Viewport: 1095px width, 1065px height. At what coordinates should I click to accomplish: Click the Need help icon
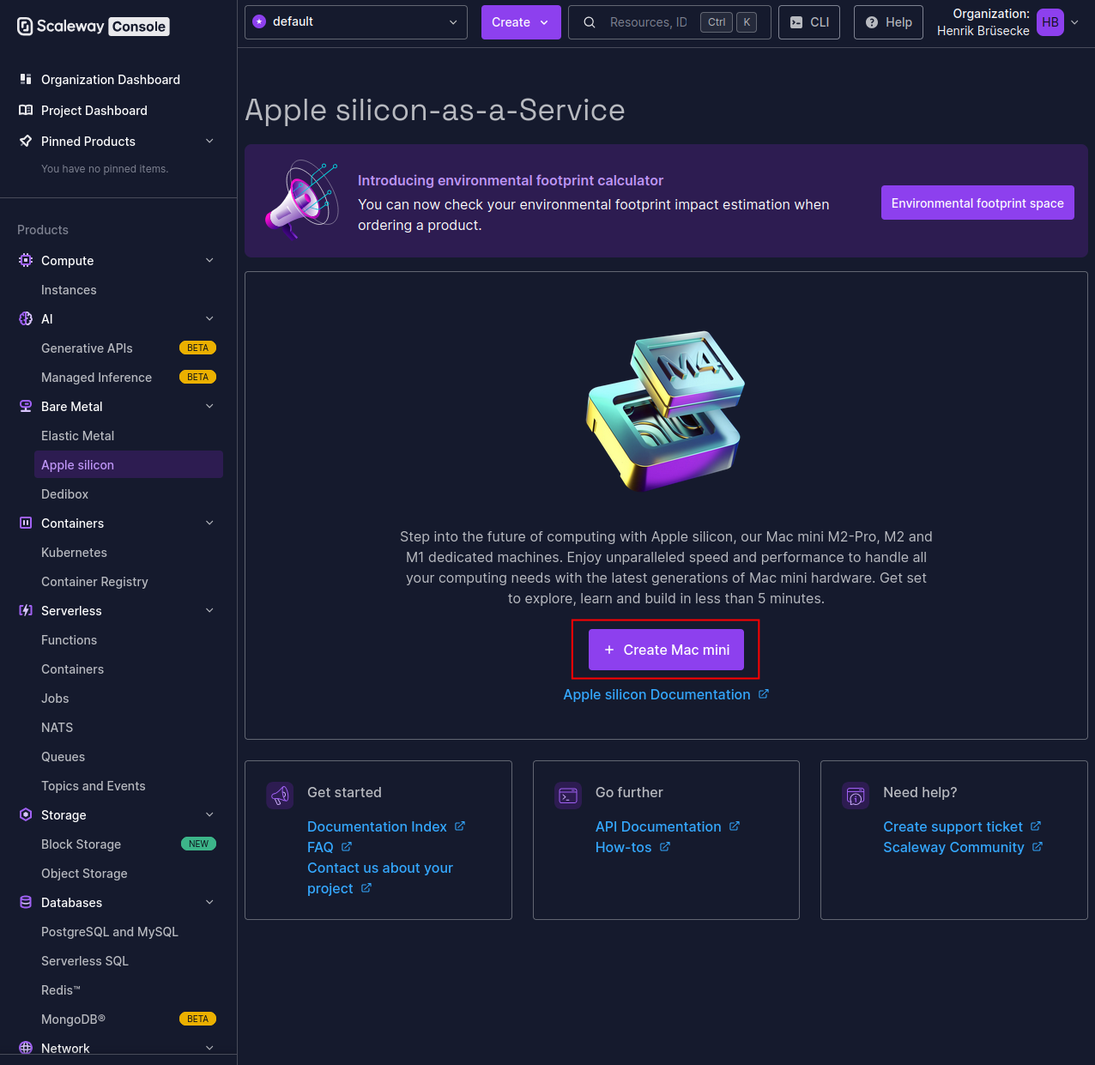point(856,796)
